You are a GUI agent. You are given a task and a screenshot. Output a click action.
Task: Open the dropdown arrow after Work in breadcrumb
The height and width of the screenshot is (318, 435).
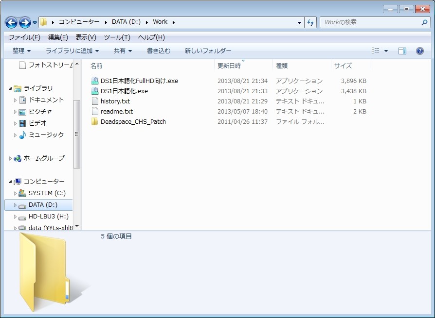(x=173, y=22)
